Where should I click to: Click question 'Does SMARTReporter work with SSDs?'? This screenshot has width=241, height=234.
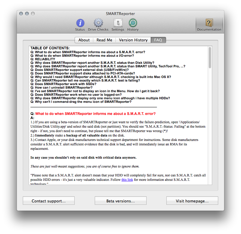63,84
